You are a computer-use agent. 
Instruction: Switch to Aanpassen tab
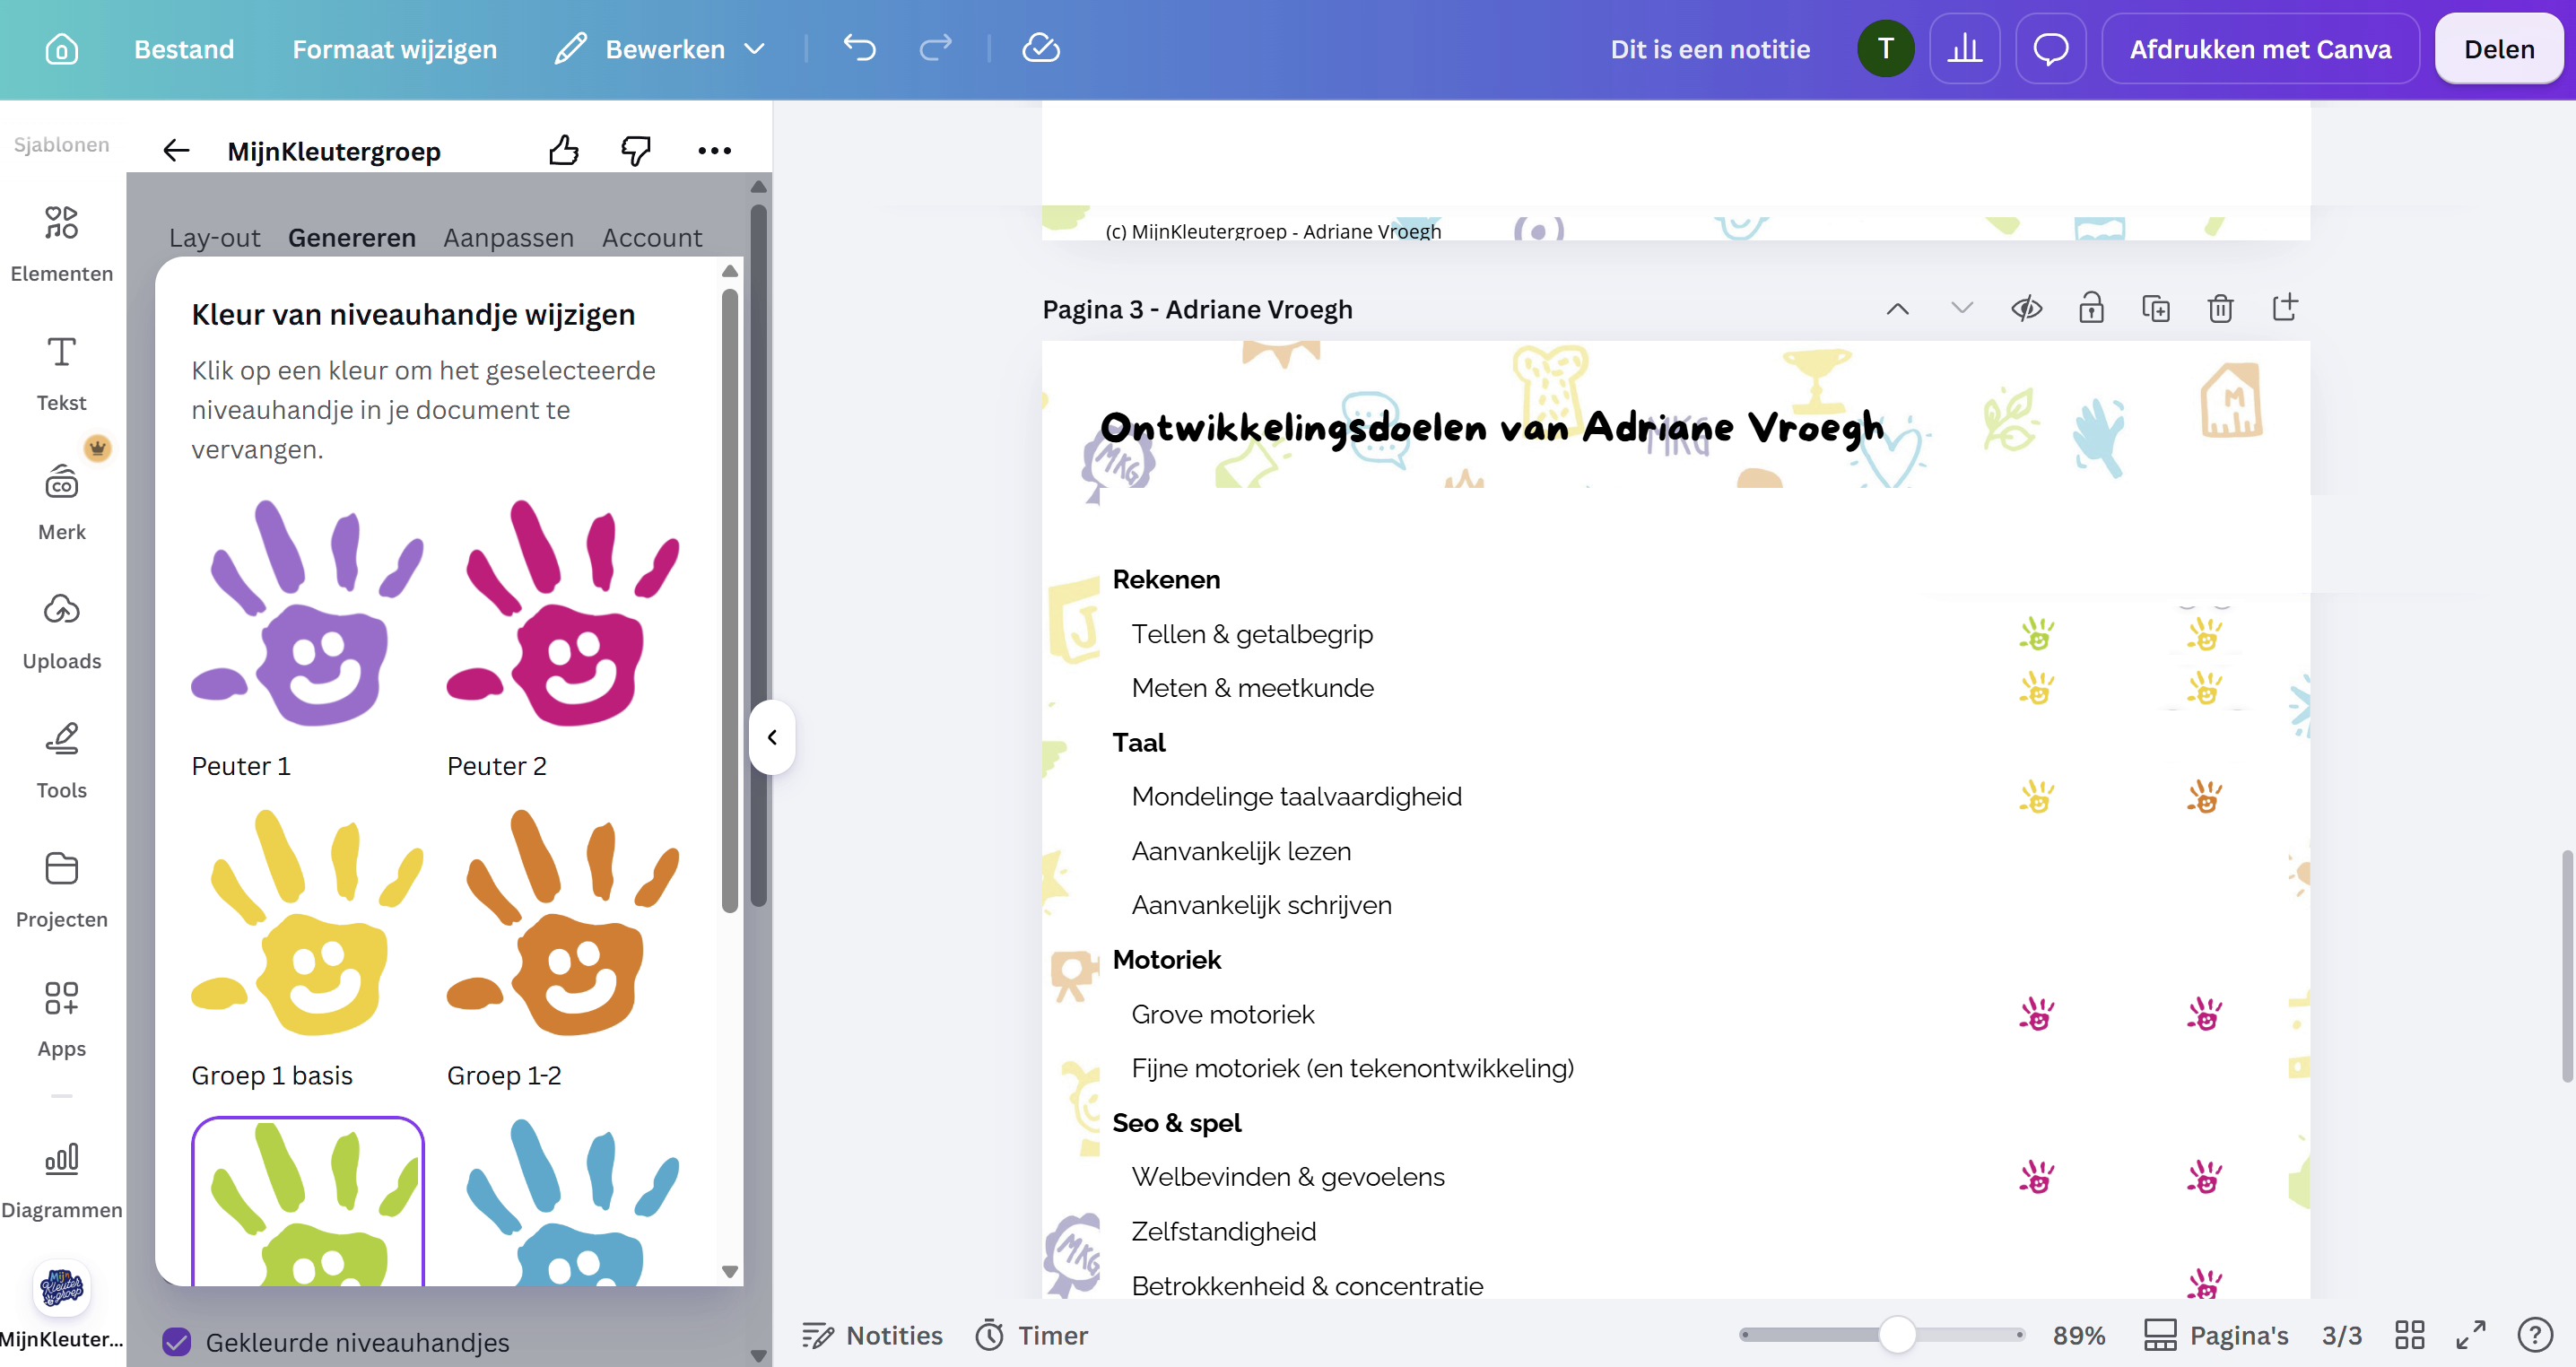(508, 238)
